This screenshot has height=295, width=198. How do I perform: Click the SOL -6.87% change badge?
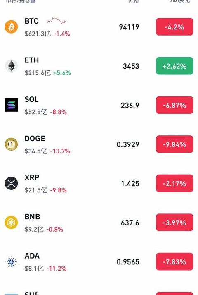pos(174,105)
